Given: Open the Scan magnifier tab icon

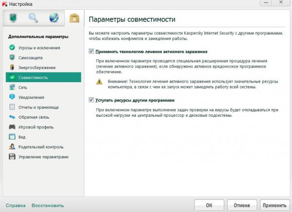Looking at the screenshot, I should point(33,18).
